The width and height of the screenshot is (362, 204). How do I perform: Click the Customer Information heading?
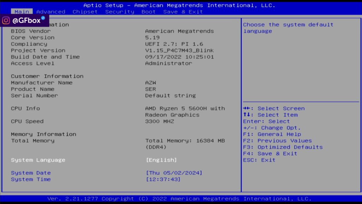tap(47, 76)
